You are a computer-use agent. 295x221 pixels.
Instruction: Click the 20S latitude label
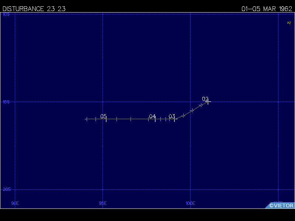[6, 189]
